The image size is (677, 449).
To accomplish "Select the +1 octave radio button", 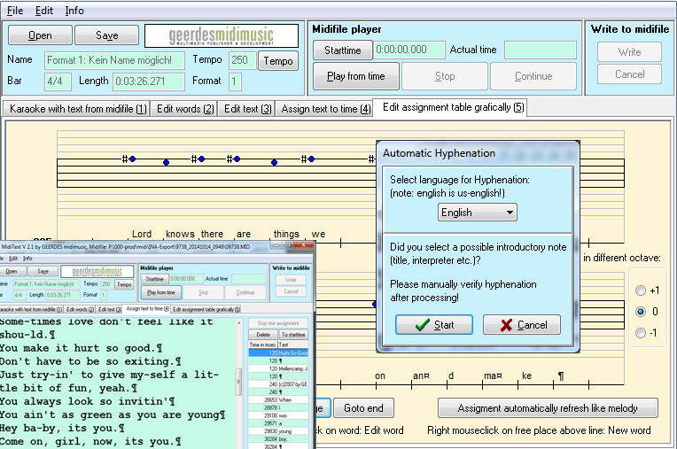I will (642, 290).
